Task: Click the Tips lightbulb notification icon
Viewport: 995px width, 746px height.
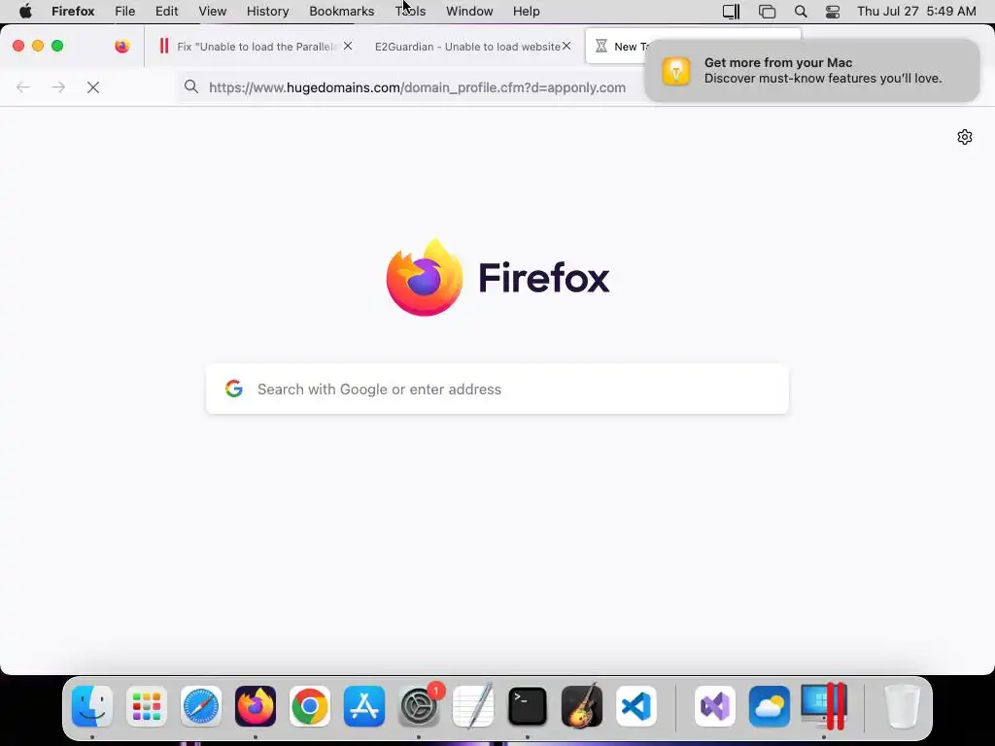Action: tap(676, 70)
